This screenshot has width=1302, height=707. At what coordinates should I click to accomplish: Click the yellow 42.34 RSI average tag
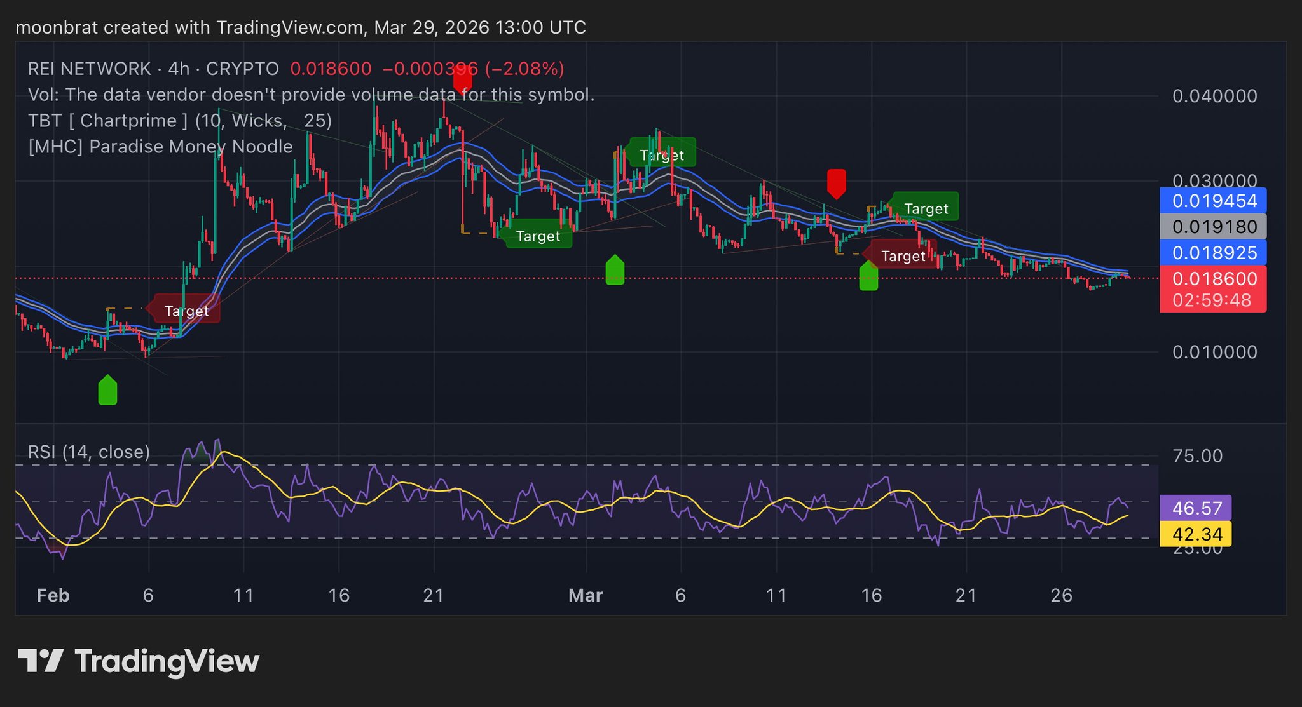(1196, 534)
